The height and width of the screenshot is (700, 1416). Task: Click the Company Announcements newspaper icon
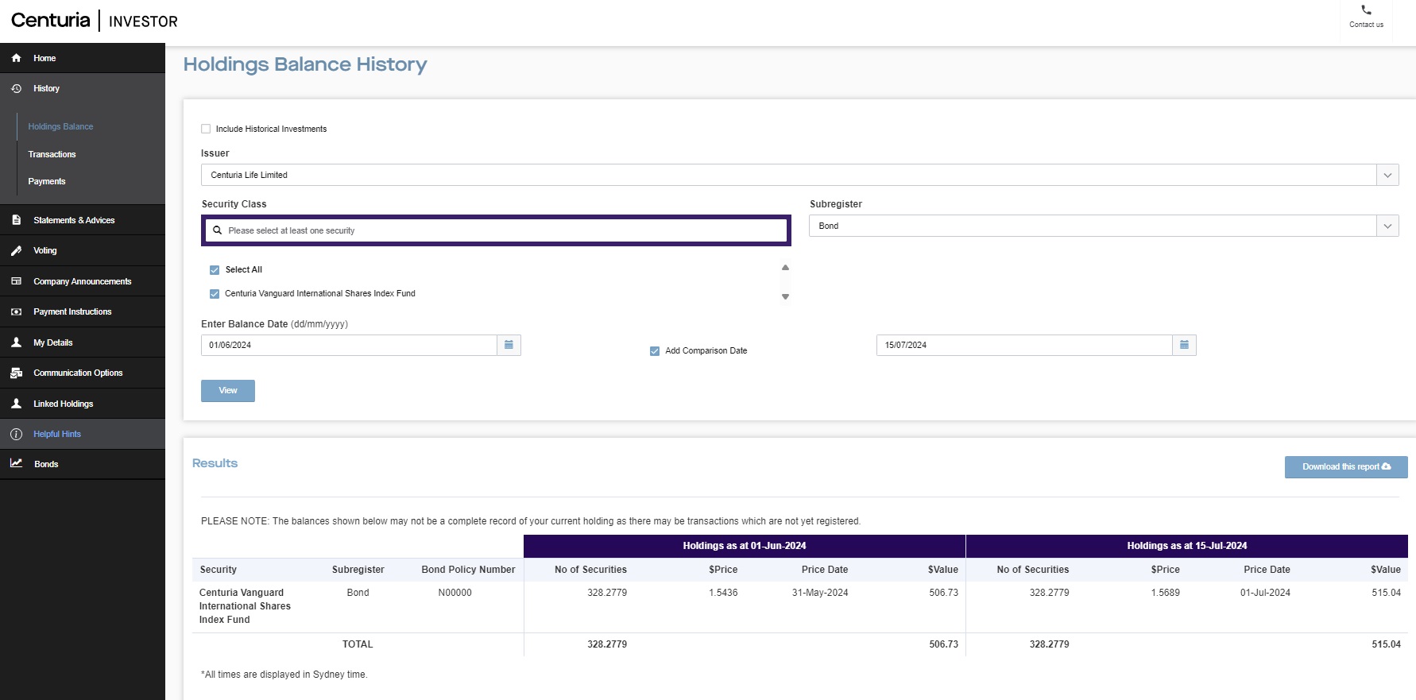click(16, 281)
